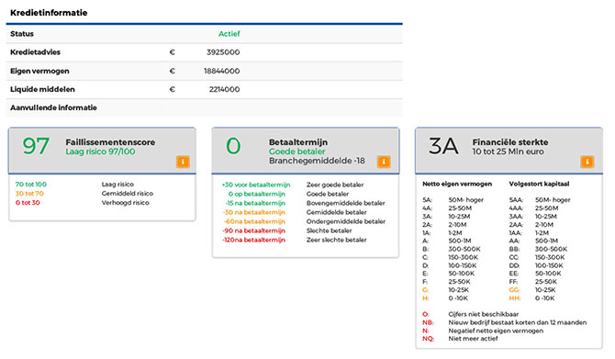The width and height of the screenshot is (615, 359).
Task: Click info icon on Betaaltermijn card
Action: click(384, 162)
